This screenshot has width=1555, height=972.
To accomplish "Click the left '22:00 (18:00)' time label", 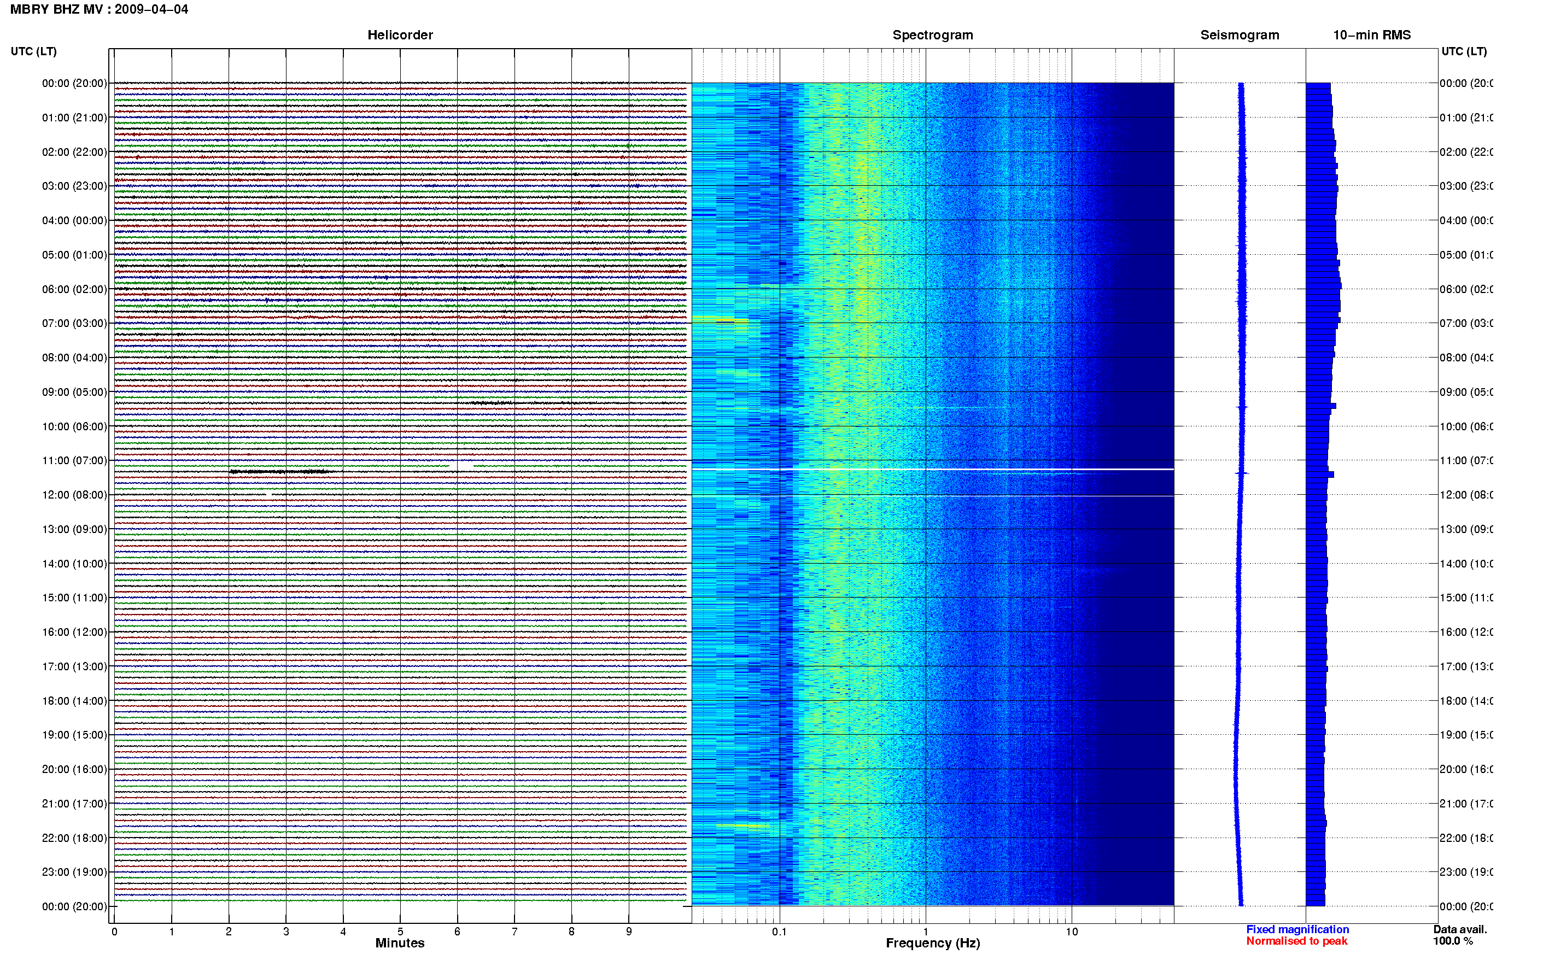I will 74,838.
